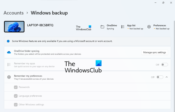
Task: Turn on Remember my preferences switch
Action: [160, 77]
